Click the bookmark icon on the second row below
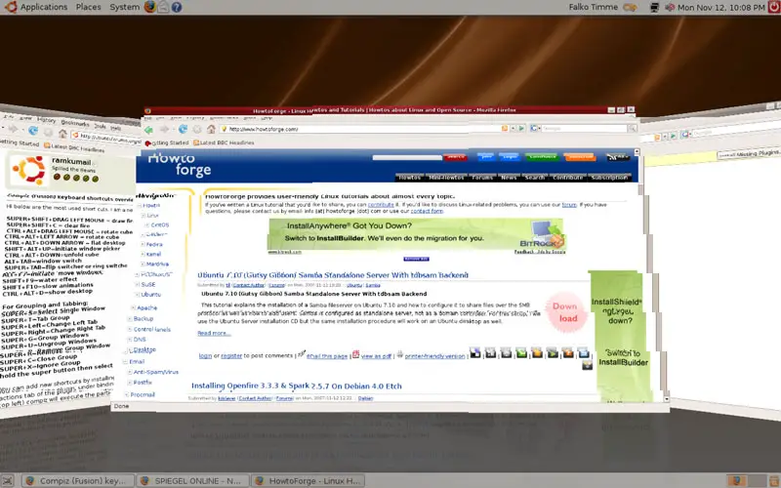 (588, 365)
